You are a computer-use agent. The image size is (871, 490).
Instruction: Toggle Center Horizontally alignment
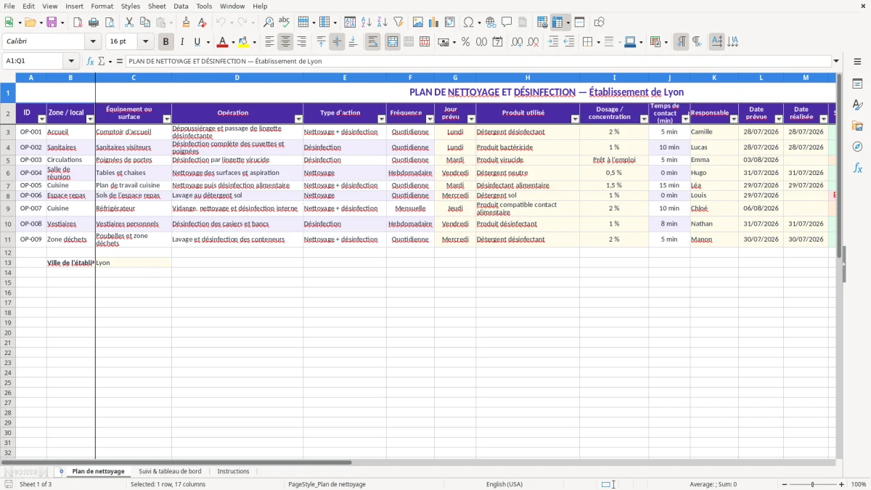tap(285, 42)
